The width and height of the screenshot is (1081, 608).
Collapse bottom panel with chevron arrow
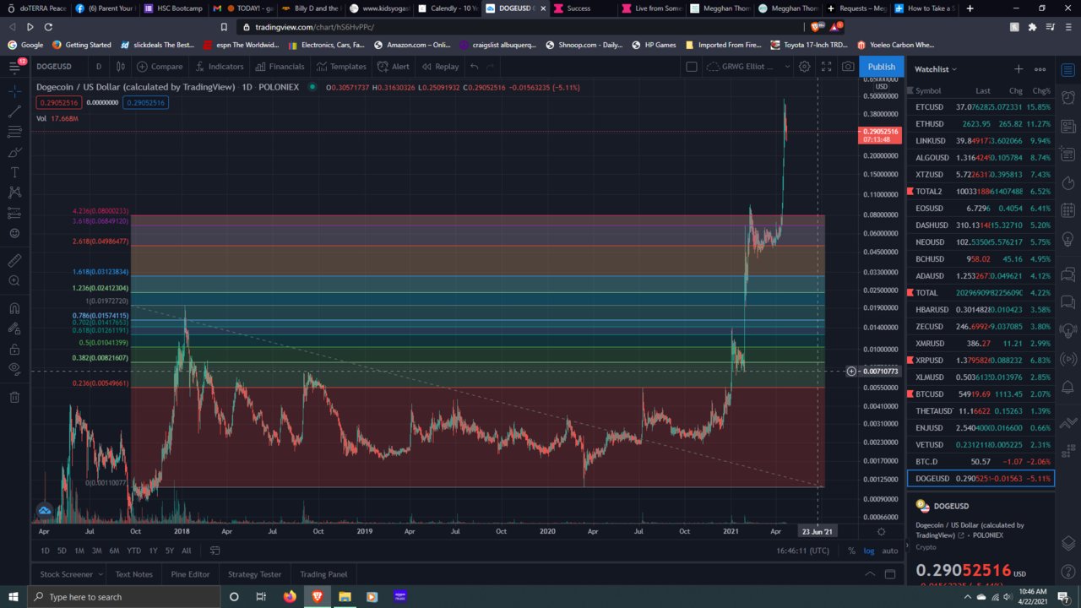click(x=870, y=574)
